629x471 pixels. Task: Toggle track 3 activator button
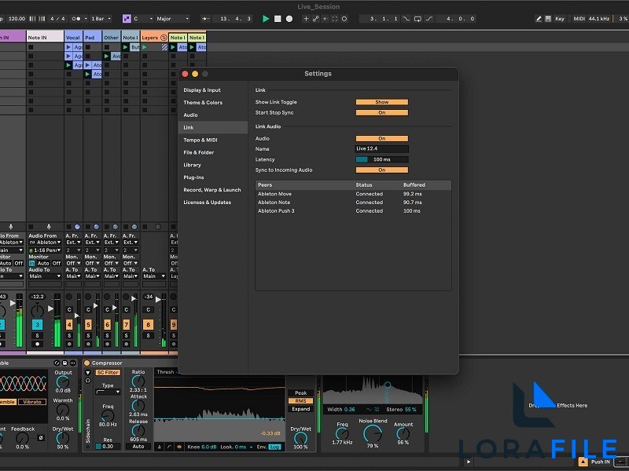37,325
